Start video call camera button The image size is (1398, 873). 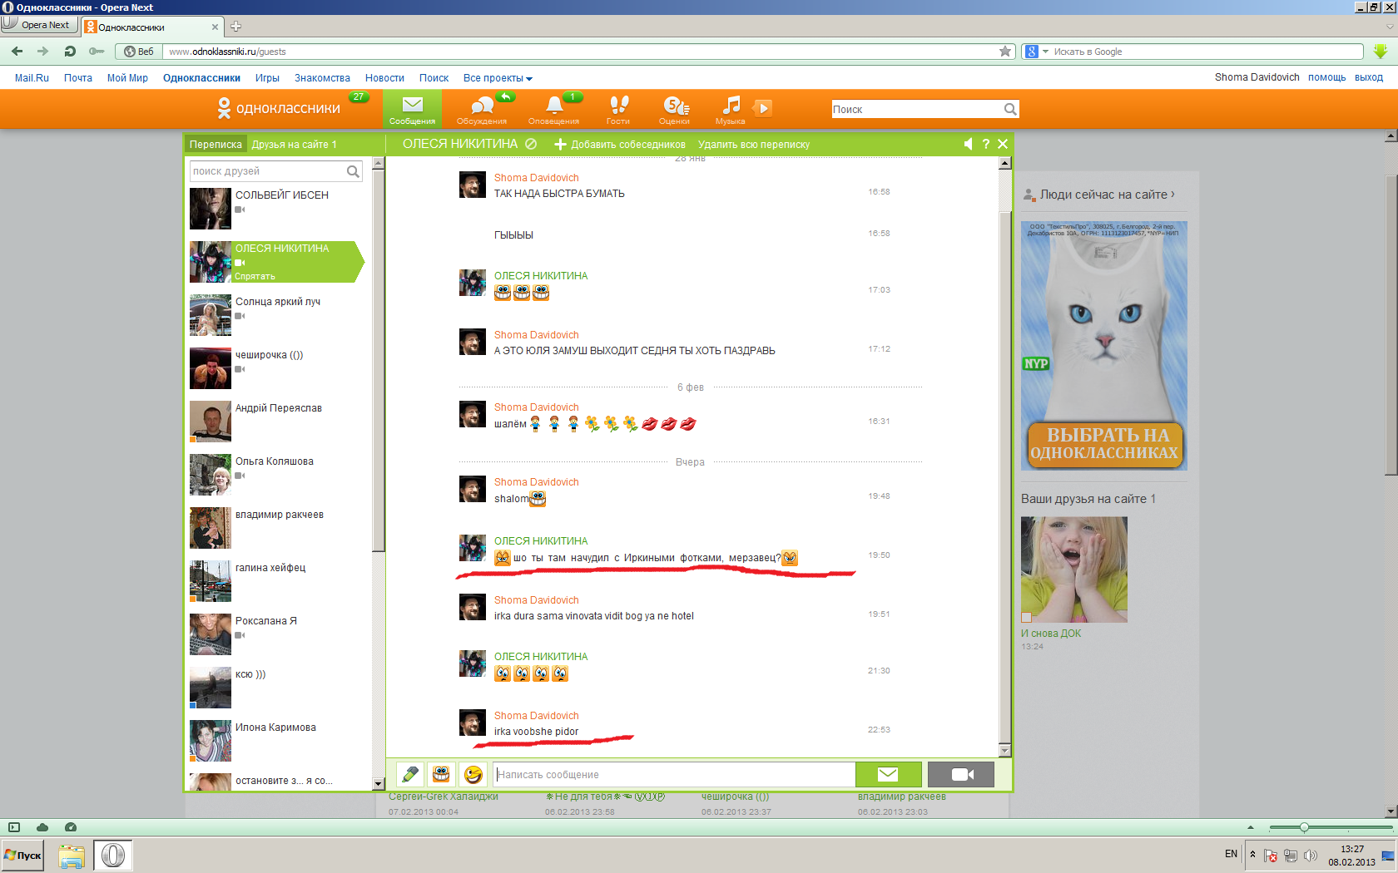[x=961, y=775]
